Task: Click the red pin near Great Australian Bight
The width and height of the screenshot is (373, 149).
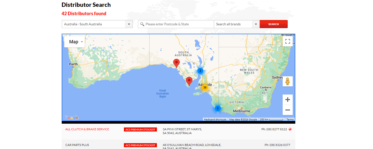Action: 189,81
